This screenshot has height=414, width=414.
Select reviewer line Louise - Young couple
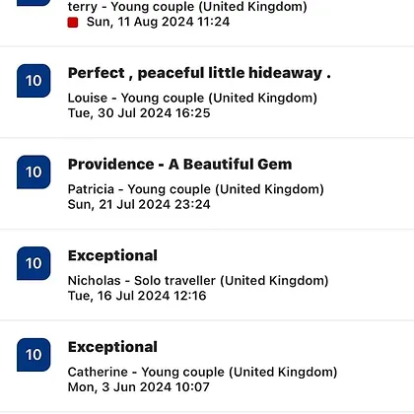pos(192,98)
